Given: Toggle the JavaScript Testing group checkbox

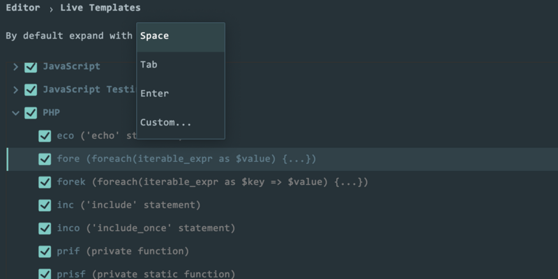Looking at the screenshot, I should pos(31,90).
